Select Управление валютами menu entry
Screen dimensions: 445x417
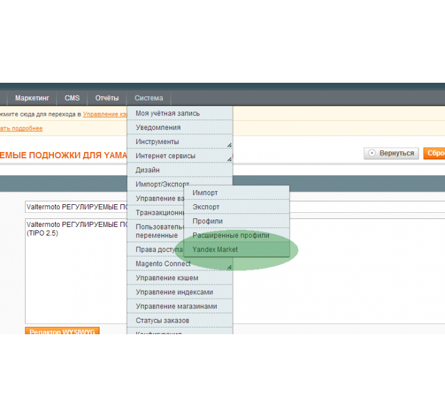[155, 198]
